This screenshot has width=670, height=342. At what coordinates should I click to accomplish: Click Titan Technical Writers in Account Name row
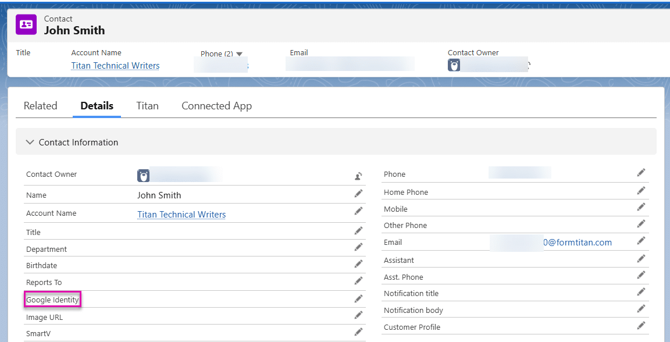[x=181, y=215]
